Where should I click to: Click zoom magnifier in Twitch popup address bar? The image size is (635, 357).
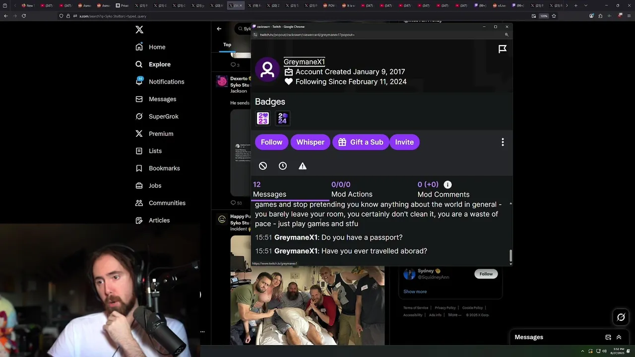tap(507, 35)
